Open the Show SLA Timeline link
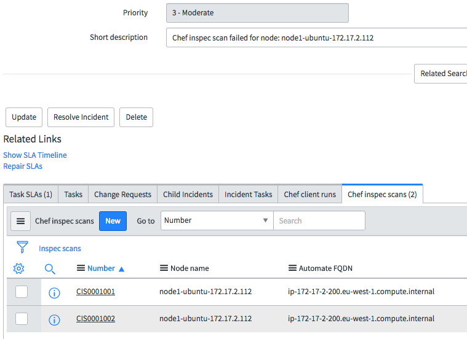Image resolution: width=467 pixels, height=339 pixels. (35, 155)
